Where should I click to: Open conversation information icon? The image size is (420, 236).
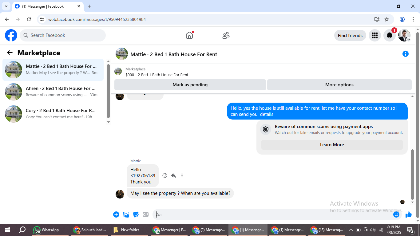click(x=406, y=54)
